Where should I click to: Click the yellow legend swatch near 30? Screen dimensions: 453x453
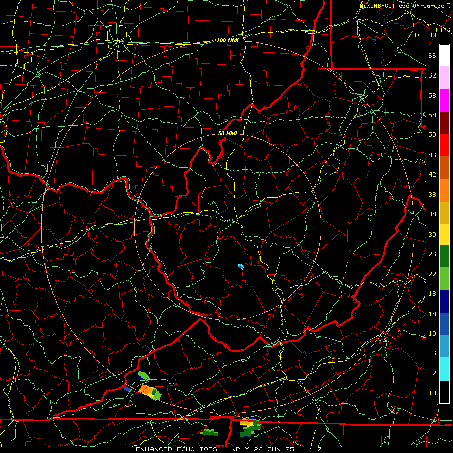pyautogui.click(x=444, y=235)
